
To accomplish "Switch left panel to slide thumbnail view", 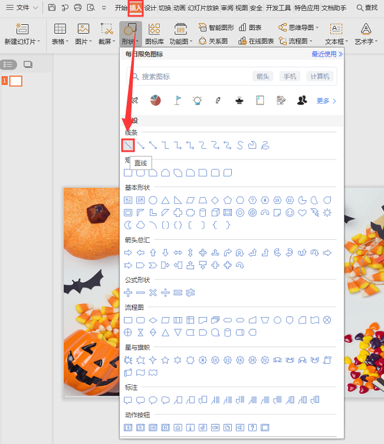I will [x=28, y=64].
